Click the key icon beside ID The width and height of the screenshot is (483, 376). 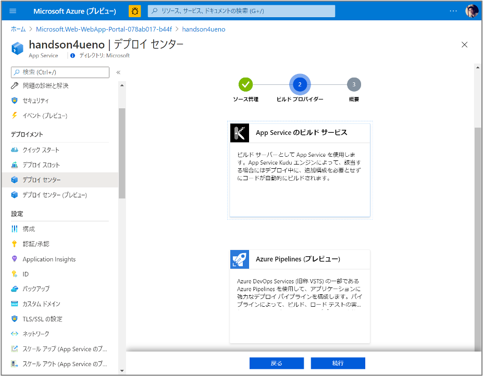pyautogui.click(x=15, y=274)
